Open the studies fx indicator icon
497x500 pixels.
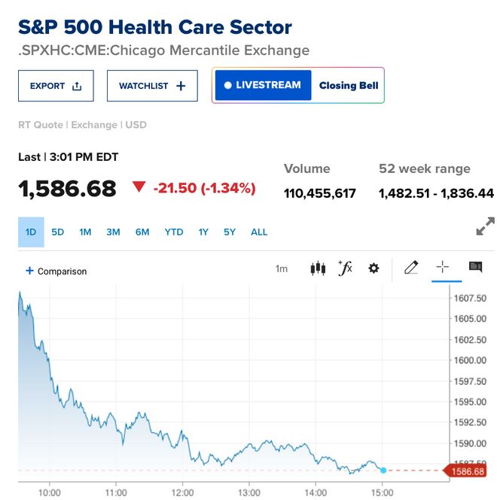coord(346,268)
